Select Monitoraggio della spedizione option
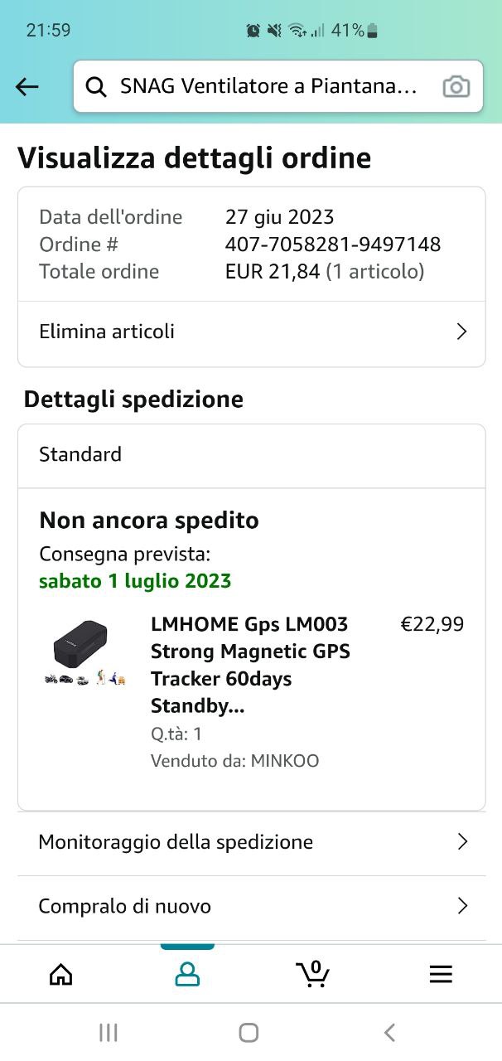This screenshot has width=502, height=1061. [x=176, y=842]
